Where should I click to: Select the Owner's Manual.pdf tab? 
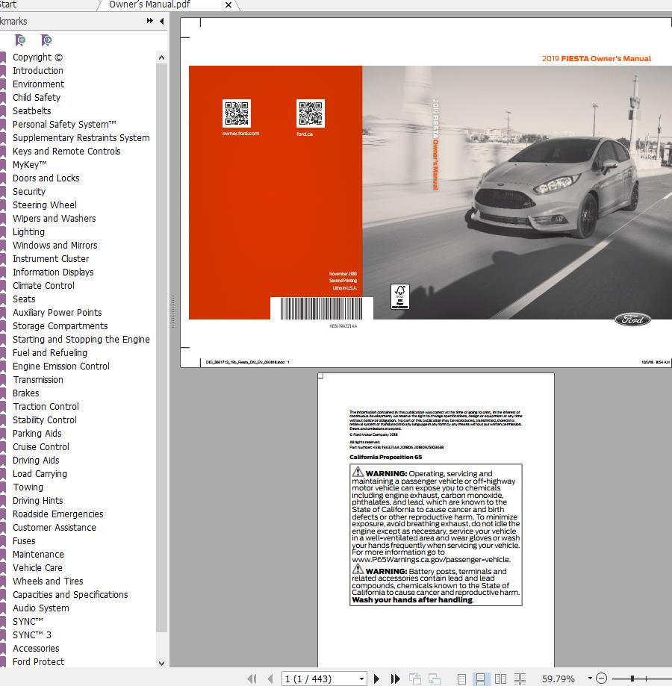[149, 4]
